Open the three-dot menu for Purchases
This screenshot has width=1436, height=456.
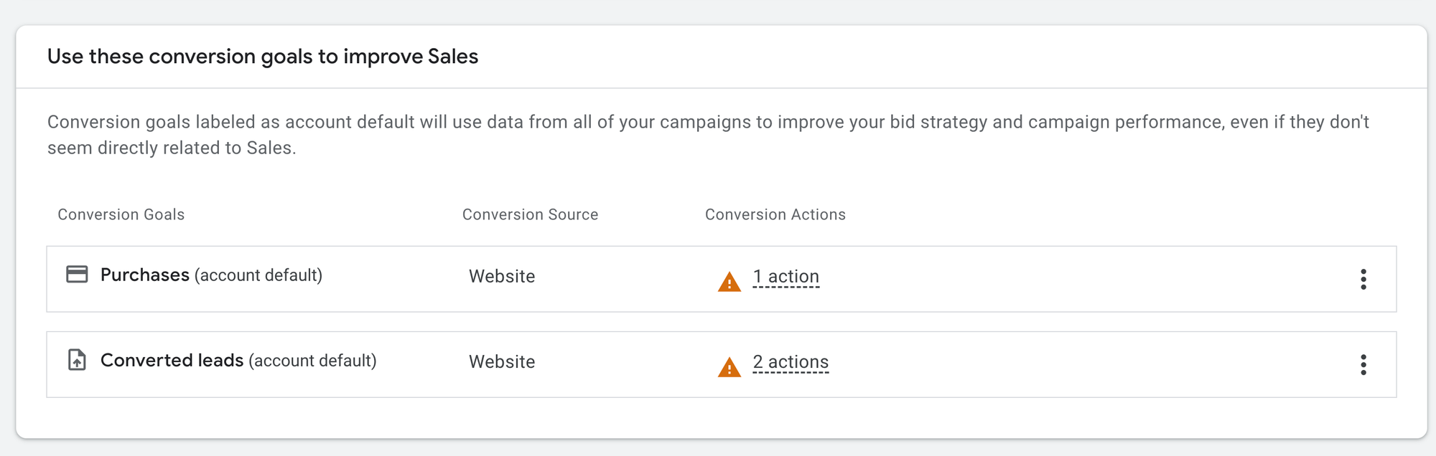pyautogui.click(x=1363, y=279)
